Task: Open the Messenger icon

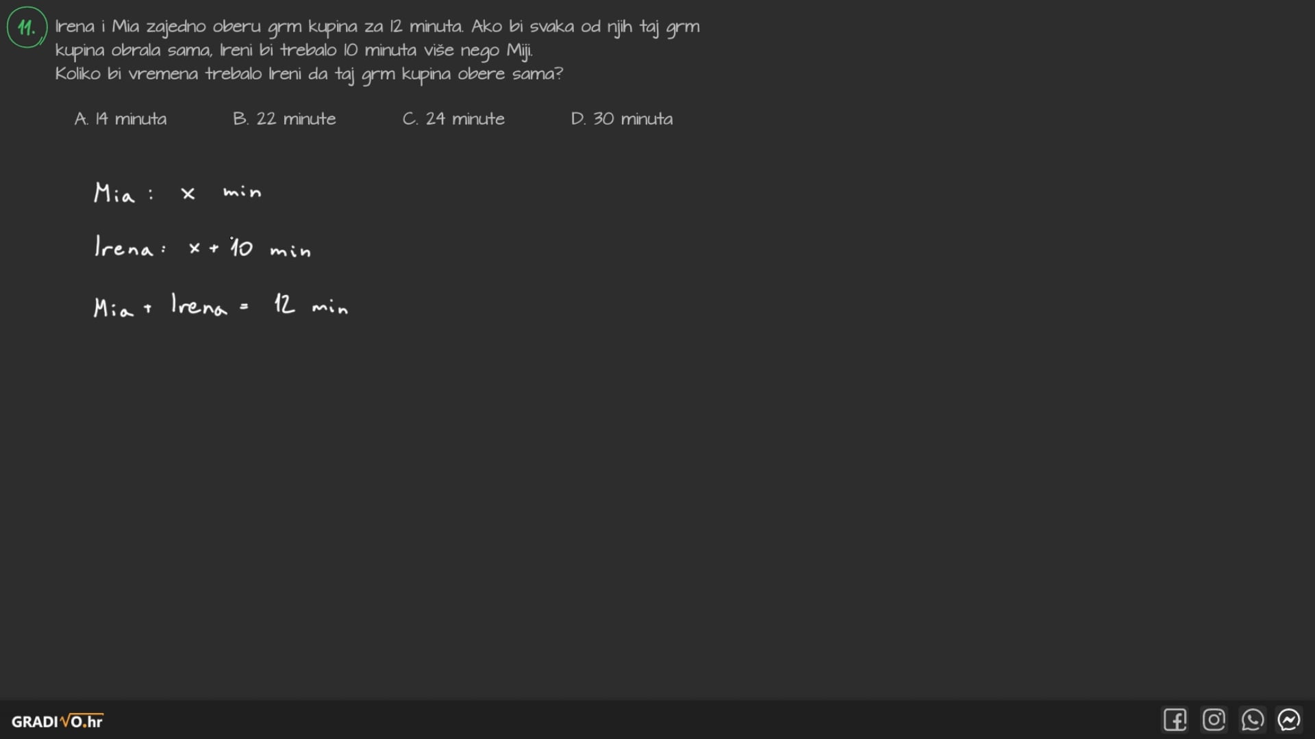Action: [x=1289, y=720]
